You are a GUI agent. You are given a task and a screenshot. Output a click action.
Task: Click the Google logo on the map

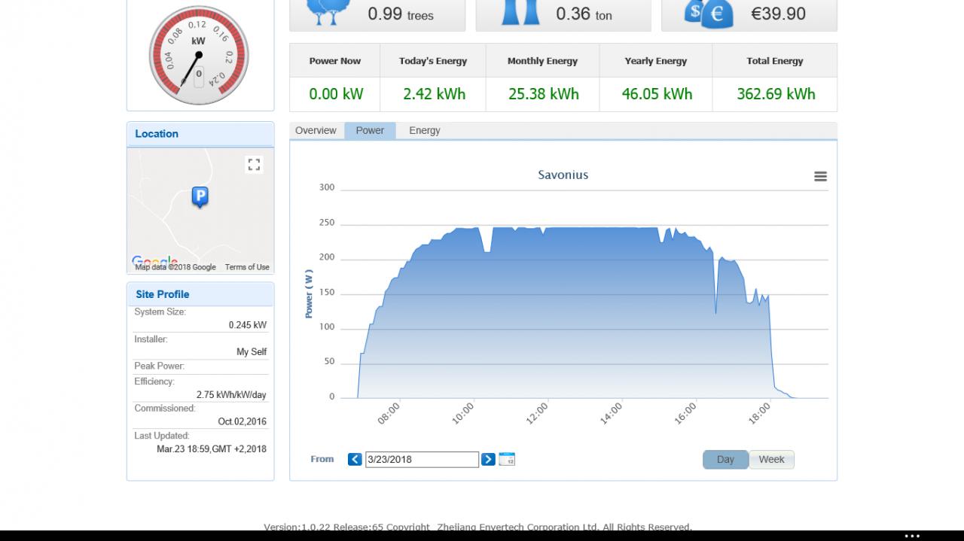tap(154, 261)
